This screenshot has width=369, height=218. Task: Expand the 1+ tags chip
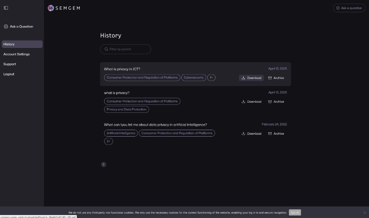coord(211,77)
